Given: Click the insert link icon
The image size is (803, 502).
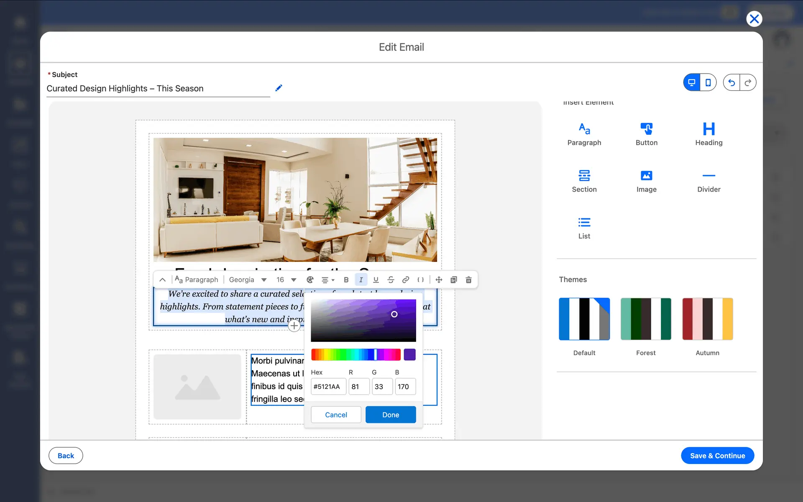Looking at the screenshot, I should tap(405, 280).
